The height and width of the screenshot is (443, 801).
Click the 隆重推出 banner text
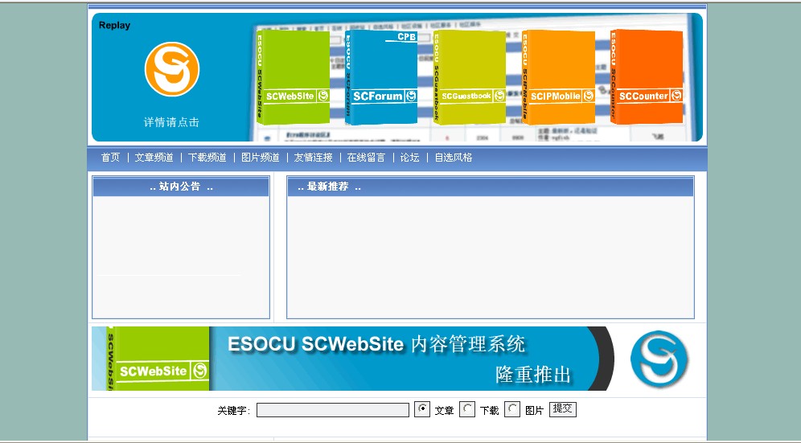point(533,375)
